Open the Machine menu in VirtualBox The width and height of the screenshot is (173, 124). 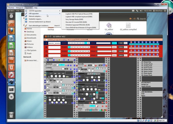(x=11, y=8)
